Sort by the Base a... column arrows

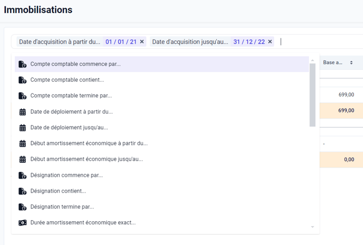pos(351,63)
